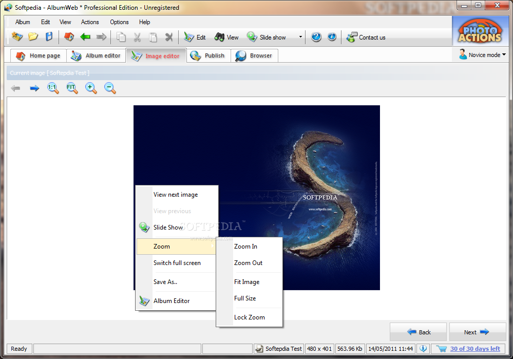Click the zoom out minus magnifier

click(x=110, y=88)
